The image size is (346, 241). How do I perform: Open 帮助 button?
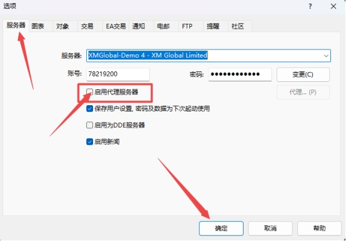[x=319, y=228]
